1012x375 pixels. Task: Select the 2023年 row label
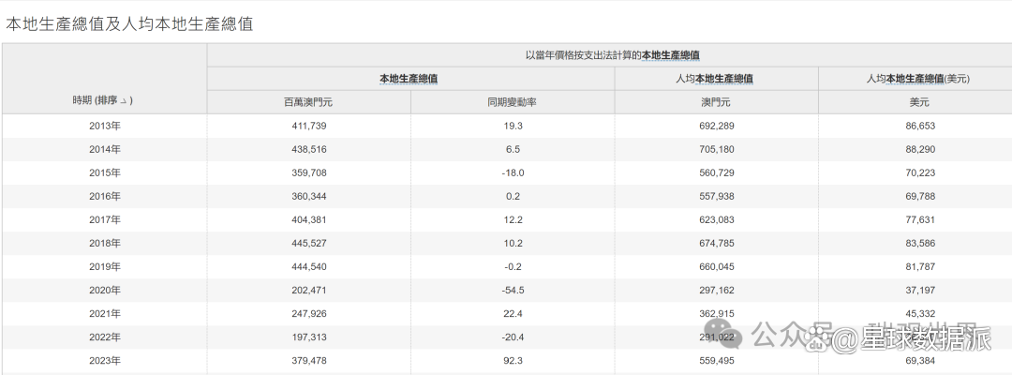tap(104, 361)
